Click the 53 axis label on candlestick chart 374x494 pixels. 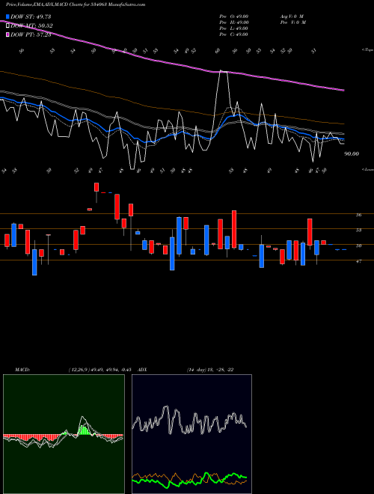[358, 231]
